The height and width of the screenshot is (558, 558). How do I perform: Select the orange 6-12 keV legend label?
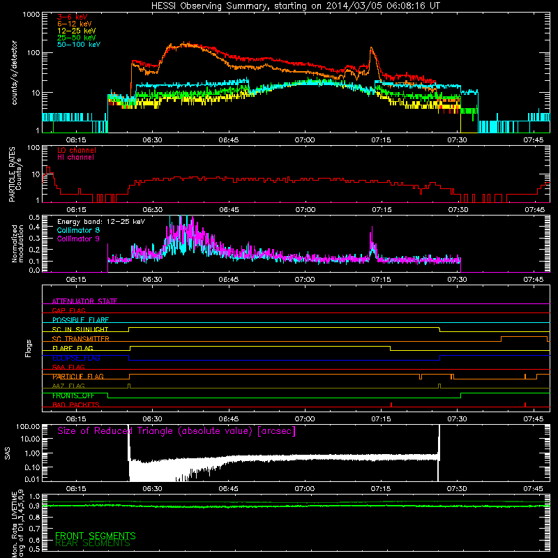click(75, 24)
